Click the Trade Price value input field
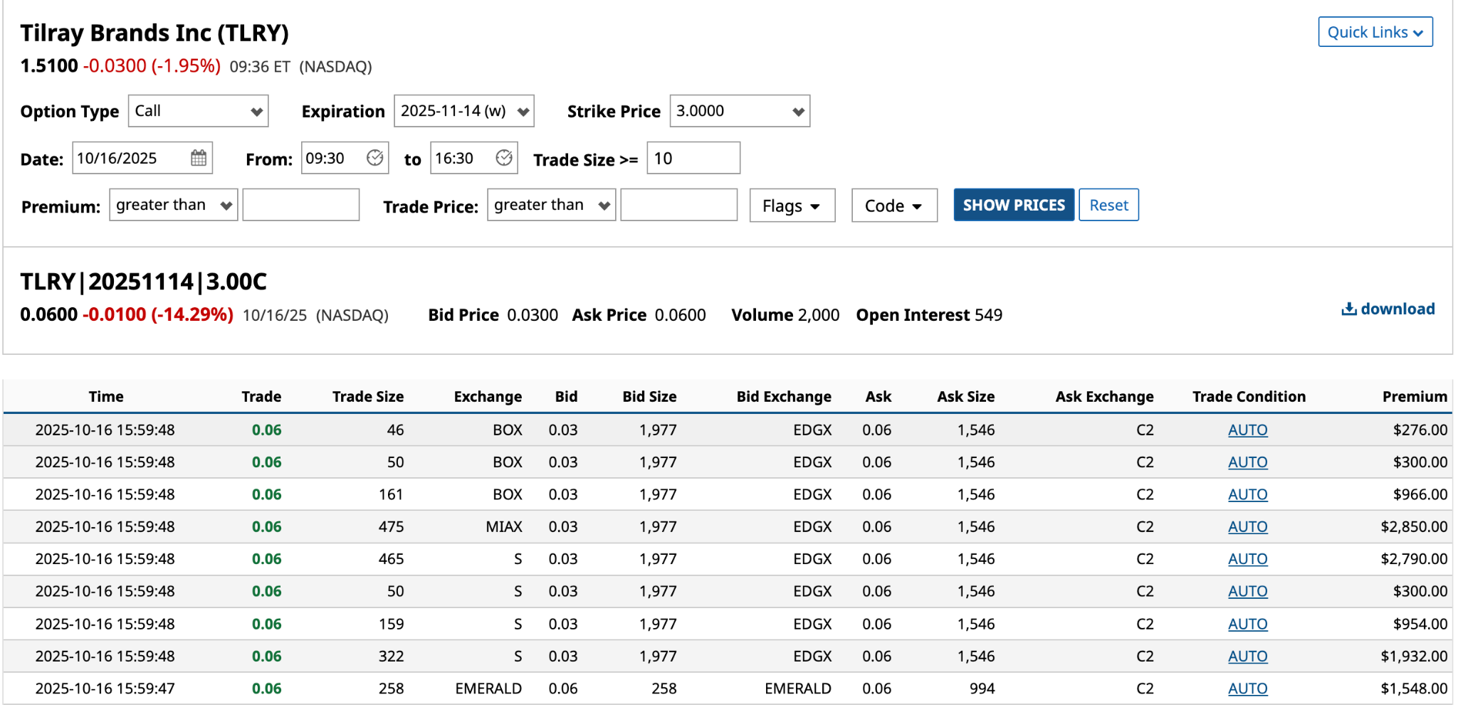 point(679,205)
